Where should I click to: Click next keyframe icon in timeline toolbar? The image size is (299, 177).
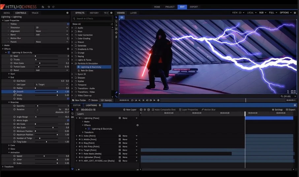(x=148, y=110)
